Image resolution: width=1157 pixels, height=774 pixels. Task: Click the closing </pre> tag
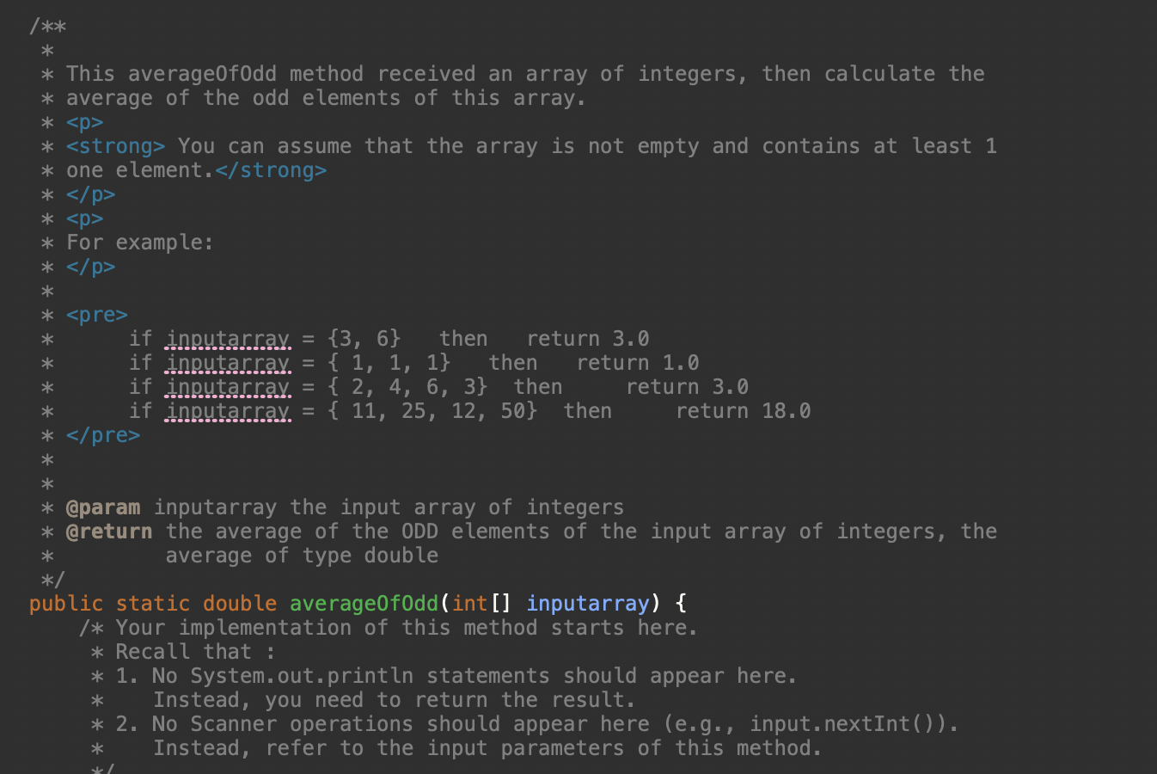click(x=104, y=434)
